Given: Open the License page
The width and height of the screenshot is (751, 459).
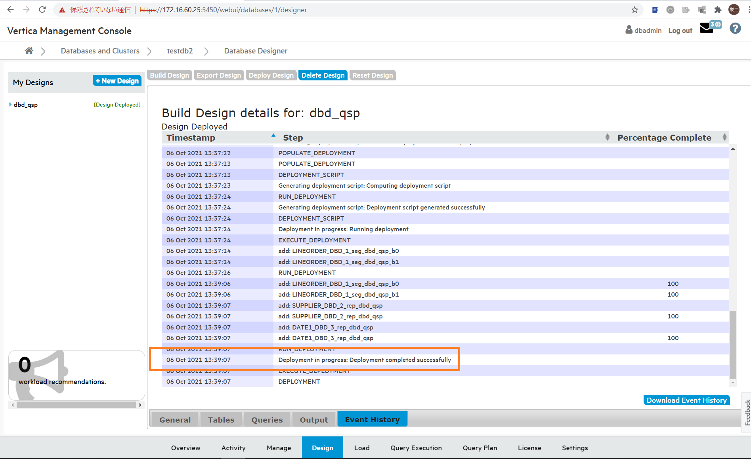Looking at the screenshot, I should pyautogui.click(x=529, y=448).
